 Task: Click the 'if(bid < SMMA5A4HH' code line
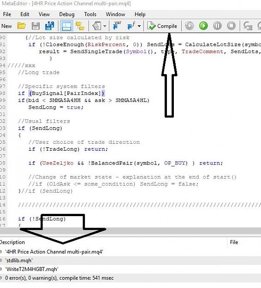click(x=83, y=100)
